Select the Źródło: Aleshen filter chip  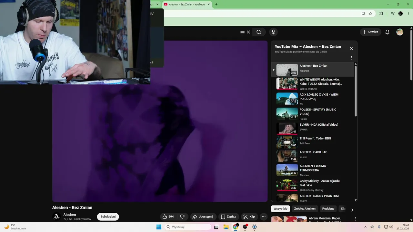tap(305, 208)
